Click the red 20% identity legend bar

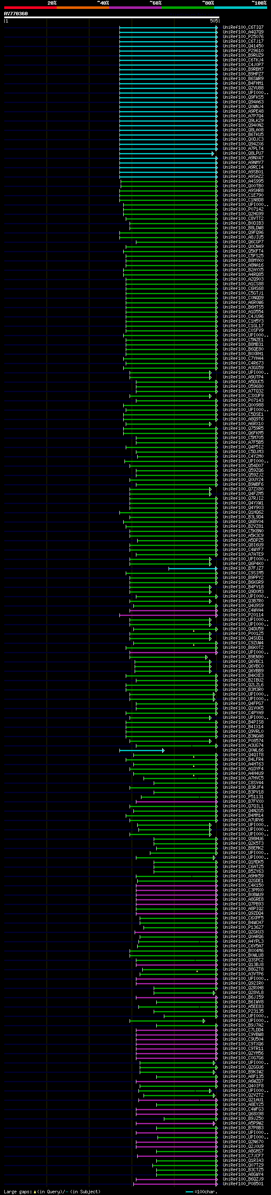click(30, 8)
